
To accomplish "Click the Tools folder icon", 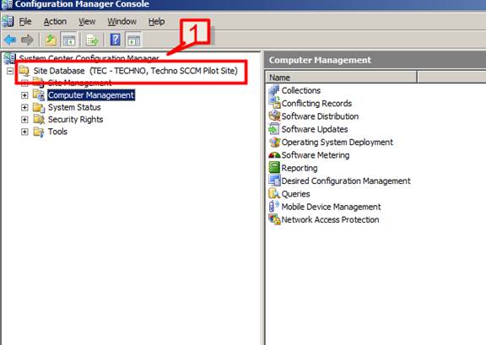I will coord(39,132).
